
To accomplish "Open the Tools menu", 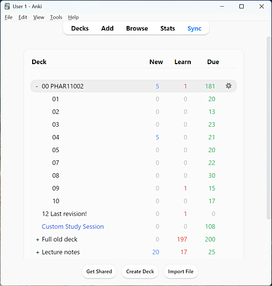I will coord(56,17).
